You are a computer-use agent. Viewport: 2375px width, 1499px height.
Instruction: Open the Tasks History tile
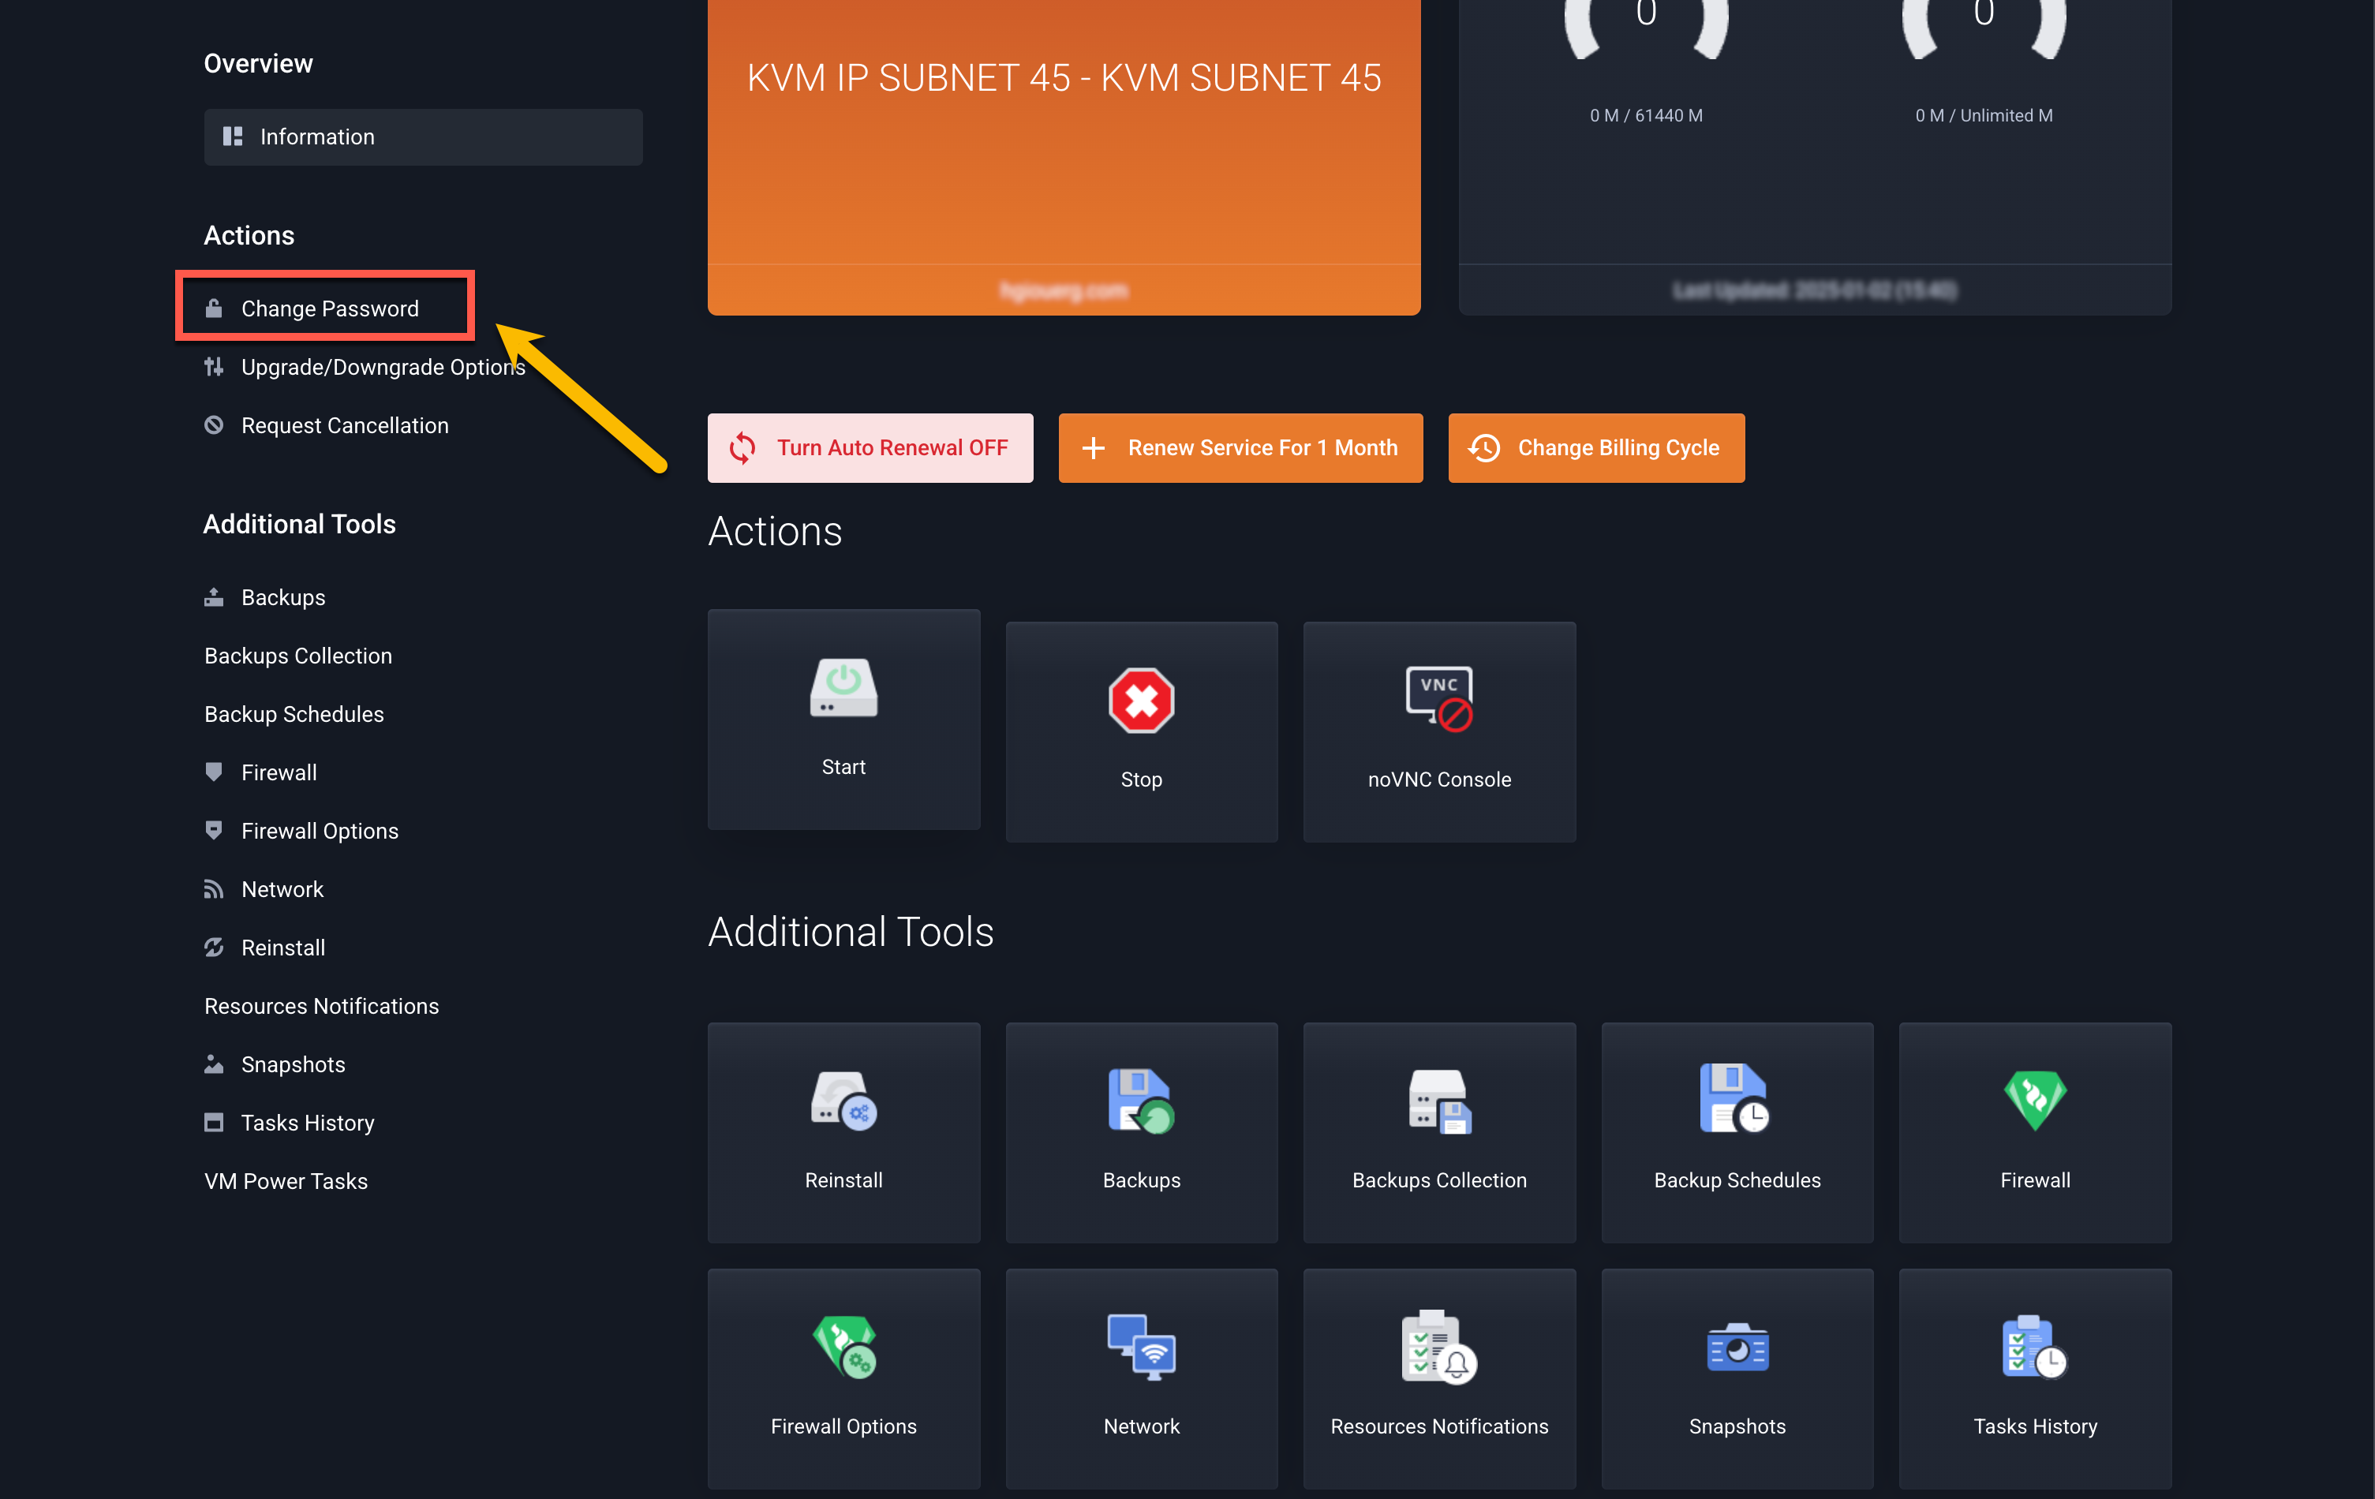coord(2035,1378)
